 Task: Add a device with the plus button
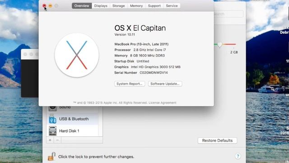(50, 140)
